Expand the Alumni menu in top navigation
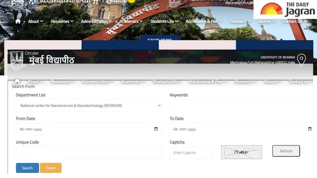317x178 pixels. (x=266, y=21)
